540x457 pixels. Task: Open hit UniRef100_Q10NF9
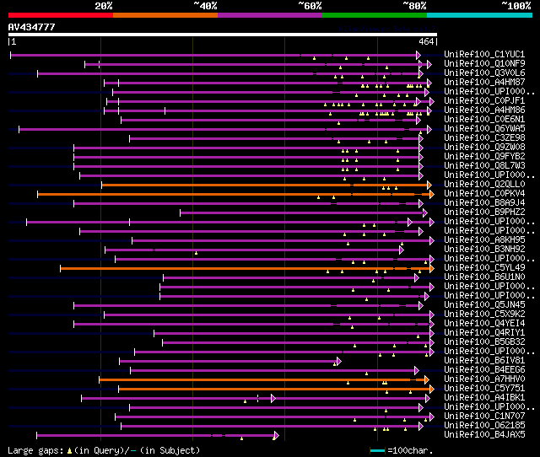484,64
